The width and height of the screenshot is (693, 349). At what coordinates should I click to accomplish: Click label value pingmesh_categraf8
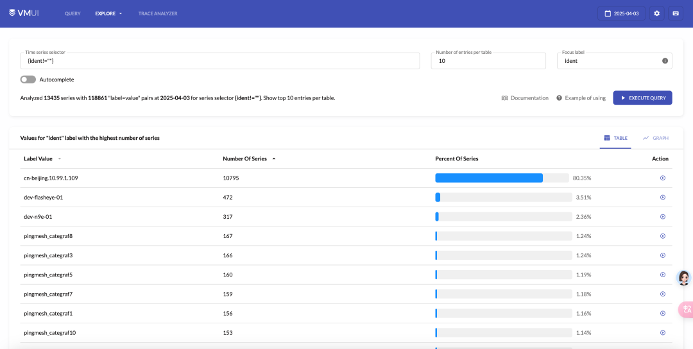tap(48, 236)
